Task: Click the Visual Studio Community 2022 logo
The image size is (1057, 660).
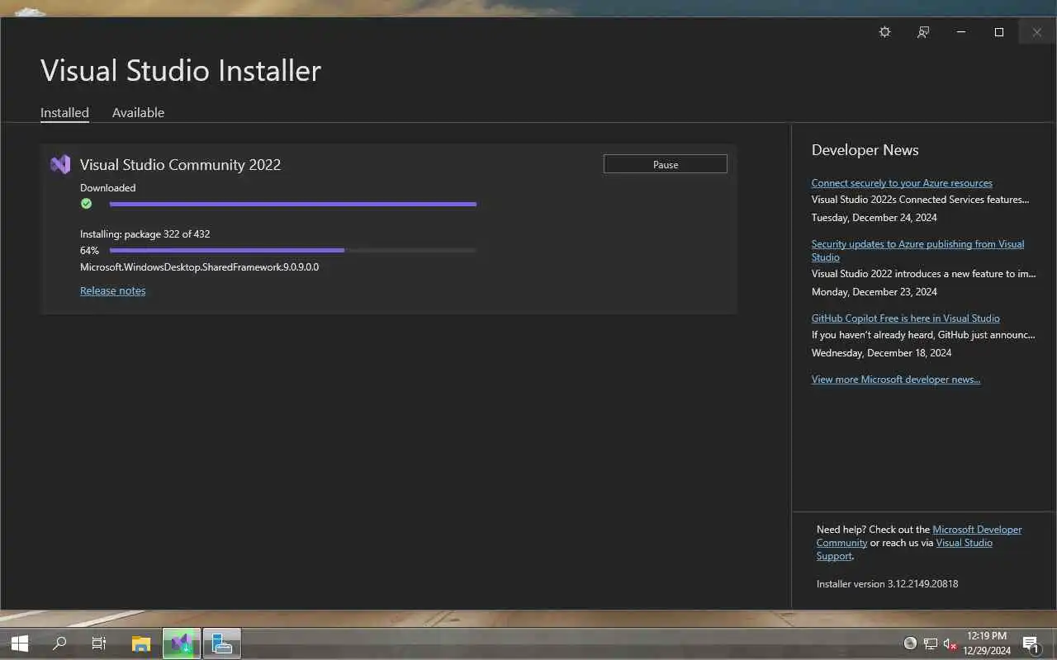Action: [60, 164]
